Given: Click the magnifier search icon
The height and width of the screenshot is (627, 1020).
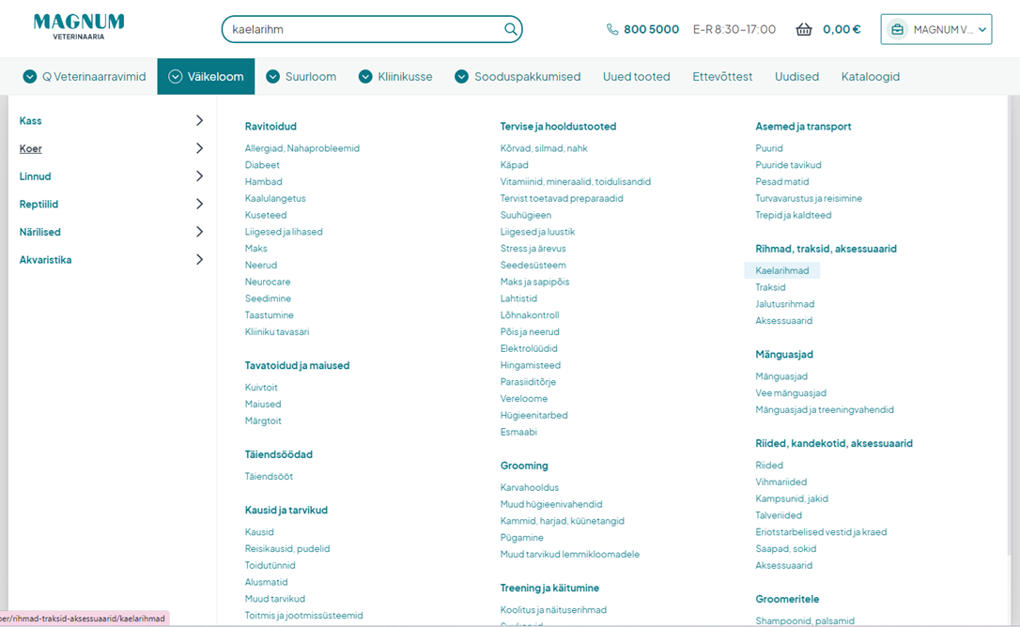Looking at the screenshot, I should pyautogui.click(x=511, y=29).
